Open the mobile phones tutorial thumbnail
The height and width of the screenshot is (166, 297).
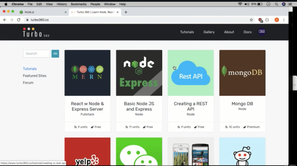point(191,152)
